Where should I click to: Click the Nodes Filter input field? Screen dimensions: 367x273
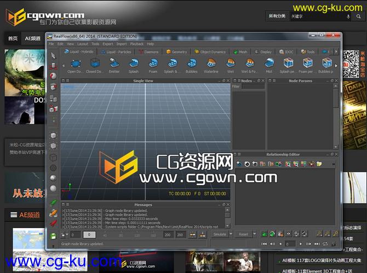[253, 86]
